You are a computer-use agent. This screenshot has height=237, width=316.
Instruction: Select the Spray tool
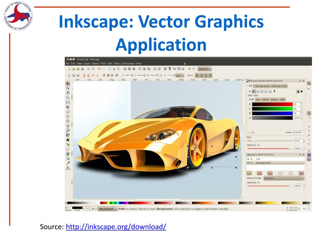[68, 144]
